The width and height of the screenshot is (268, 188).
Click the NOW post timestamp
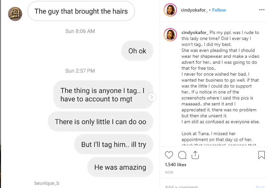[x=169, y=172]
